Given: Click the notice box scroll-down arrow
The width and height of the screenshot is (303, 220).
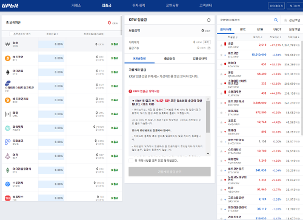Looking at the screenshot, I should (x=208, y=154).
